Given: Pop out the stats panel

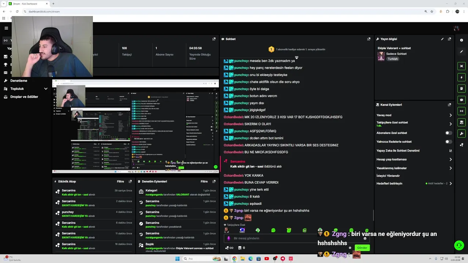Looking at the screenshot, I should 214,39.
